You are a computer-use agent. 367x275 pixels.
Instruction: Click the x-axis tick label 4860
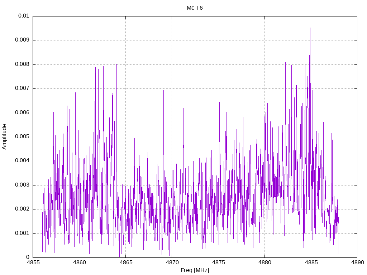79,262
